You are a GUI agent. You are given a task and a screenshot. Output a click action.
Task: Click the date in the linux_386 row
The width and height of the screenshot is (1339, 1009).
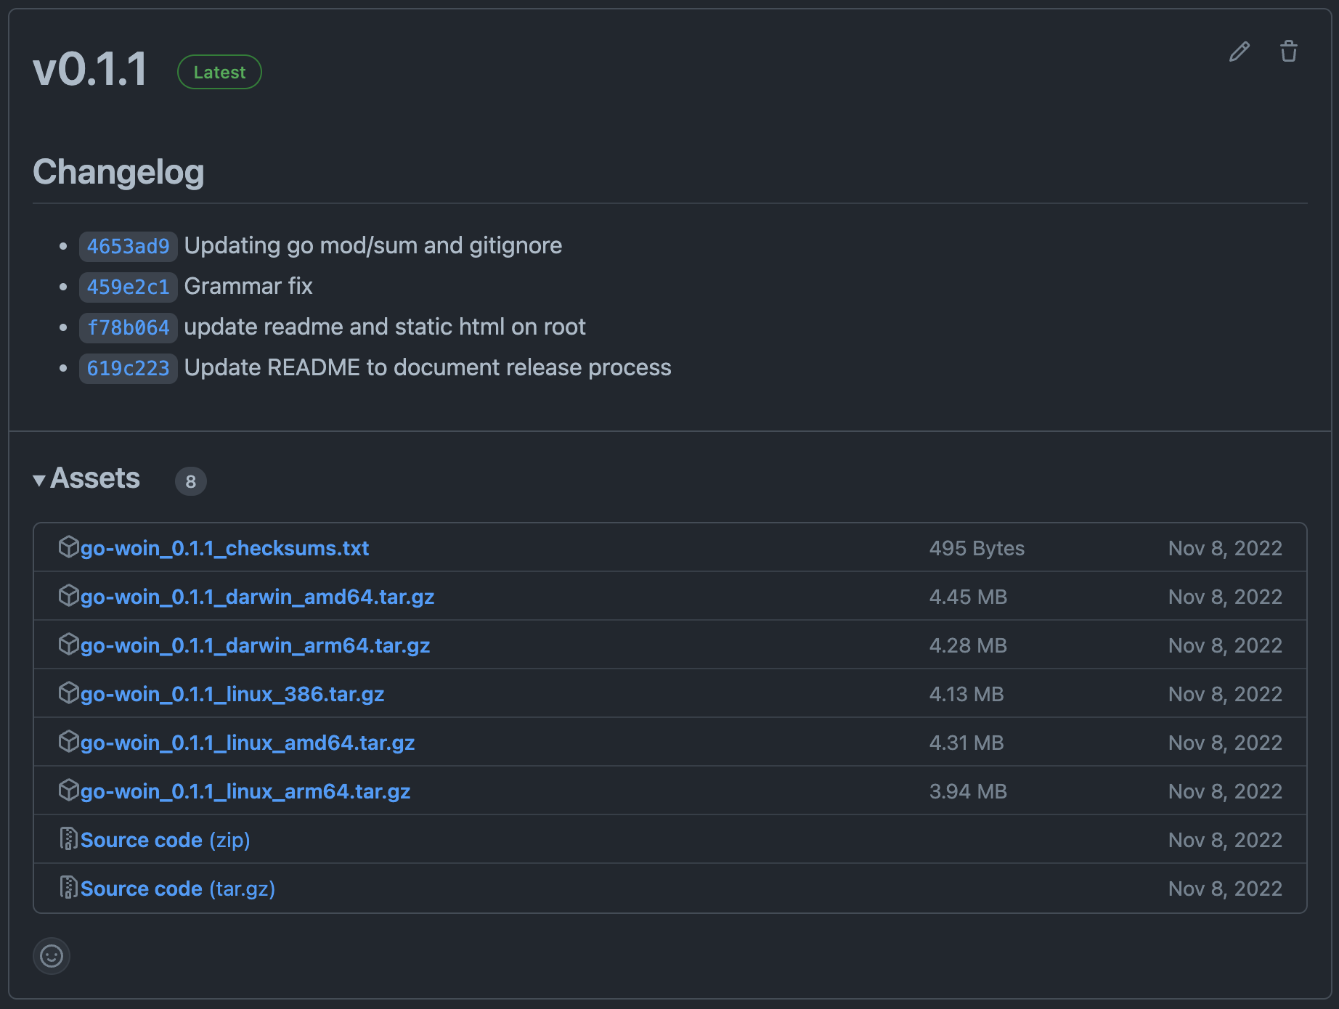coord(1225,694)
